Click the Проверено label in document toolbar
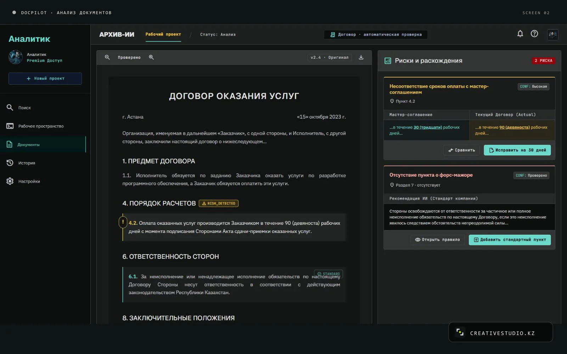Viewport: 567px width, 354px height. click(129, 57)
